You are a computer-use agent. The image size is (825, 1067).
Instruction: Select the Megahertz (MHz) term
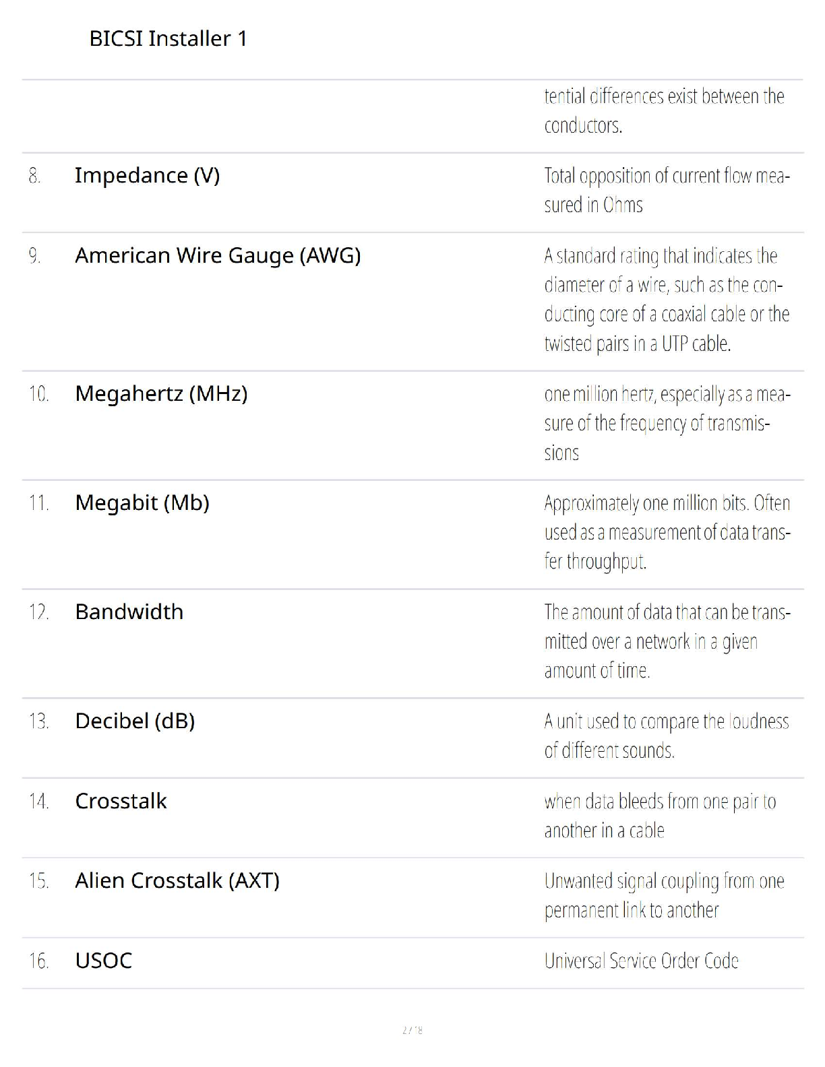[x=161, y=393]
